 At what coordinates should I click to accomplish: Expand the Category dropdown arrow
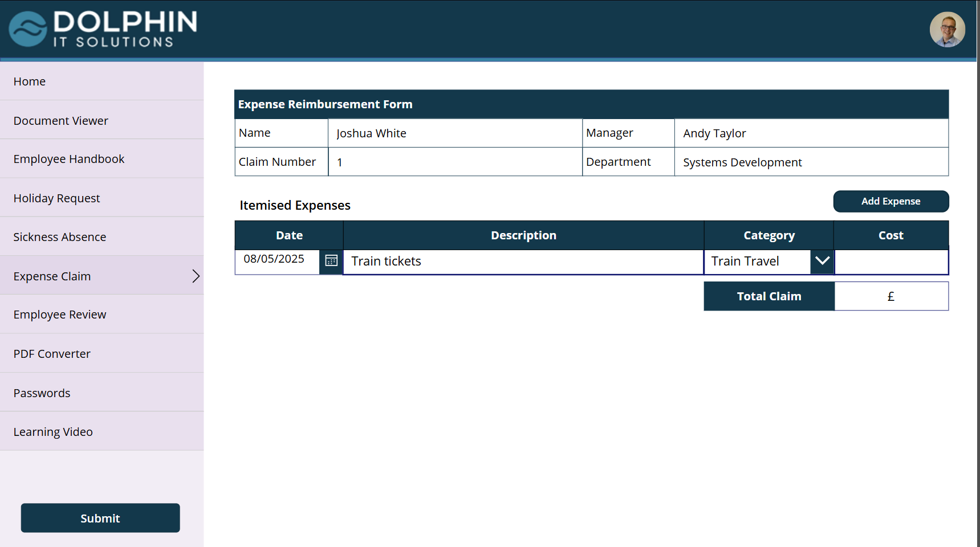click(x=822, y=261)
